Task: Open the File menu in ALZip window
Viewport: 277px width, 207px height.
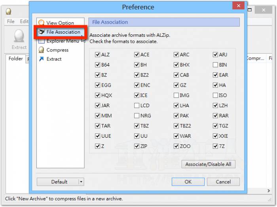Action: click(11, 21)
